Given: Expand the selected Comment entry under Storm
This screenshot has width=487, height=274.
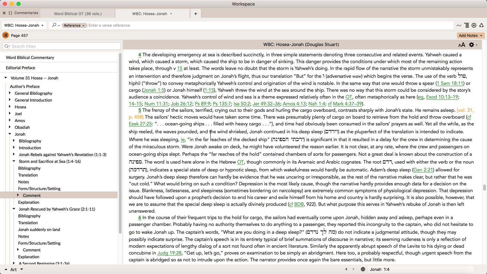Looking at the screenshot, I should coord(18,195).
